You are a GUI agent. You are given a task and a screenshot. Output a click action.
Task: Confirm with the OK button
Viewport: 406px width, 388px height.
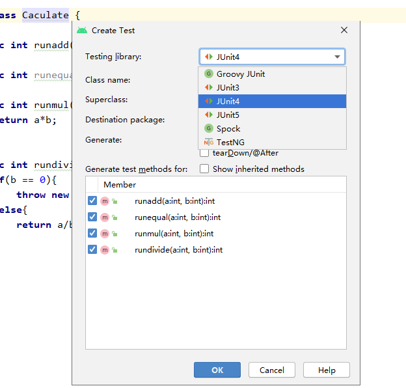217,370
